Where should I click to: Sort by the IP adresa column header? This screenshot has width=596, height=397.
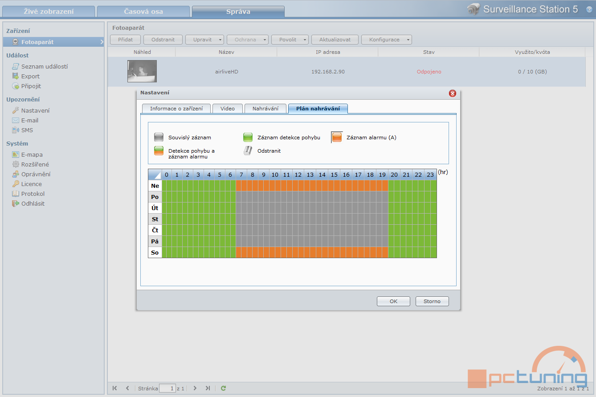[328, 52]
